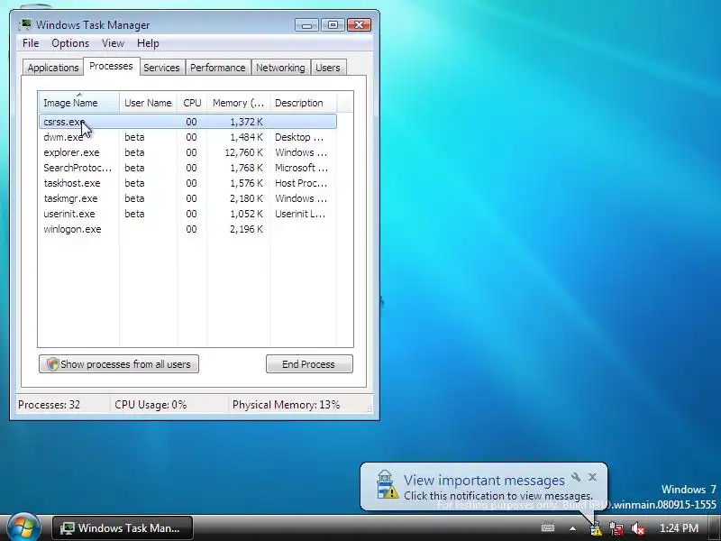721x541 pixels.
Task: Select the Processes tab
Action: click(111, 66)
